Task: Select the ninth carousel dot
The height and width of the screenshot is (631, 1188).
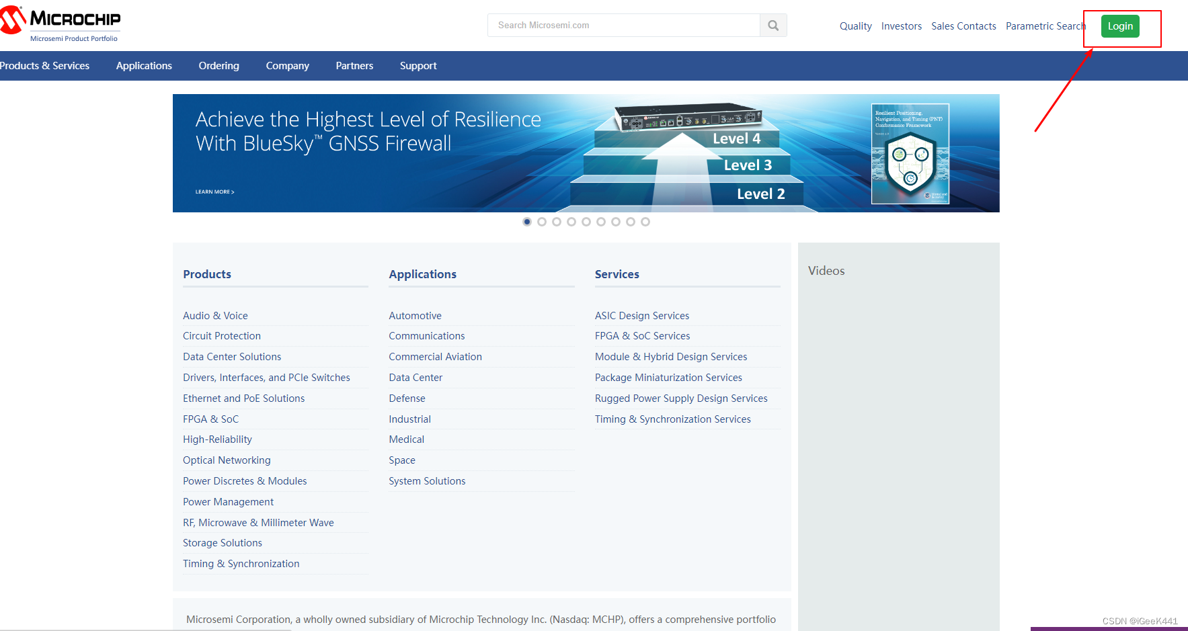Action: (x=645, y=222)
